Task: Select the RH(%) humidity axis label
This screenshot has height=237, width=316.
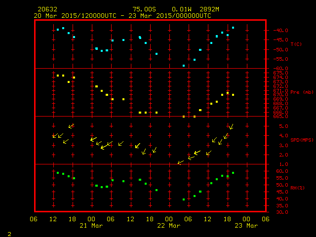Action: (297, 188)
